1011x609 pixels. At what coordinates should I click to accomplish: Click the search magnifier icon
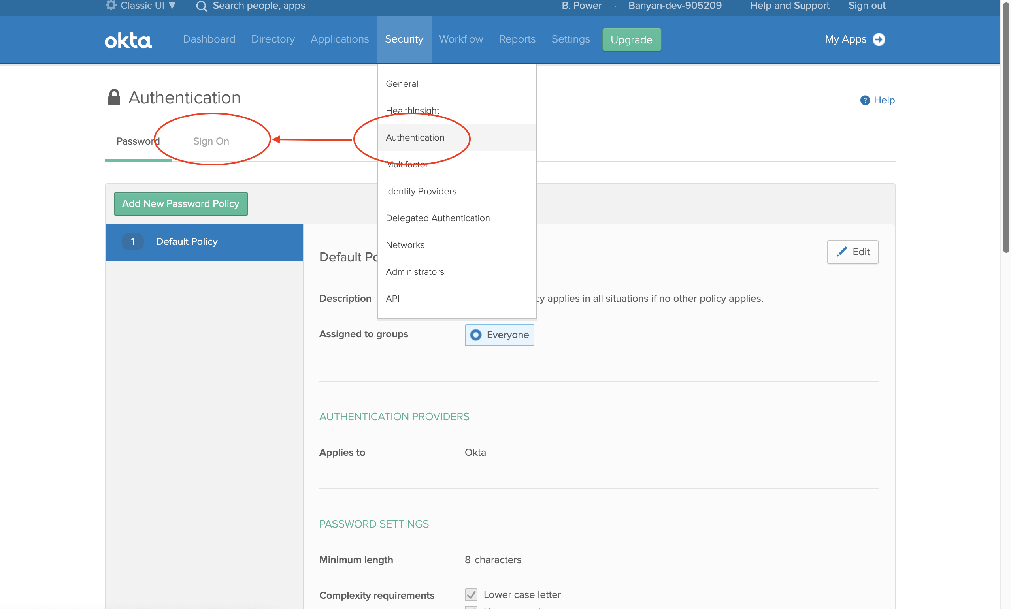point(202,6)
